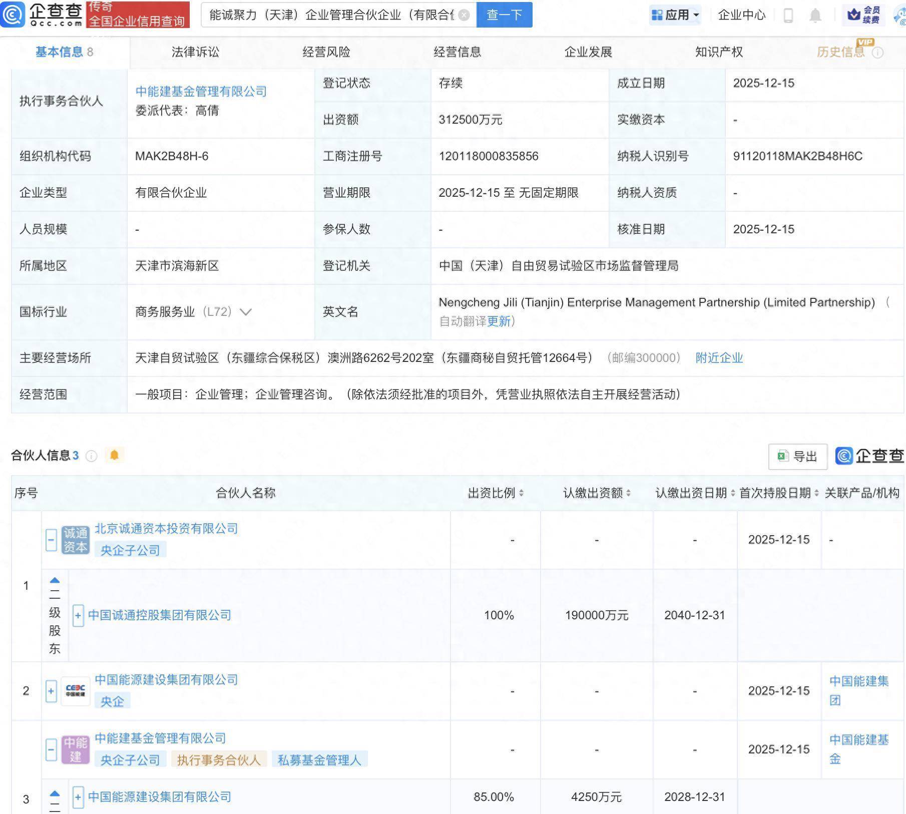The height and width of the screenshot is (814, 906).
Task: Toggle sorting on the 首次持股日期 column
Action: pyautogui.click(x=816, y=493)
